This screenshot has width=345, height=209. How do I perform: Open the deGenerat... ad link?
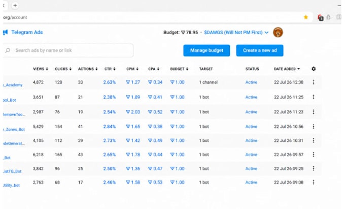pos(14,143)
